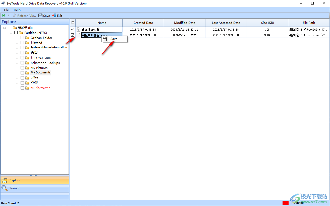This screenshot has height=206, width=330.
Task: Click the office folder icon
Action: pos(27,78)
